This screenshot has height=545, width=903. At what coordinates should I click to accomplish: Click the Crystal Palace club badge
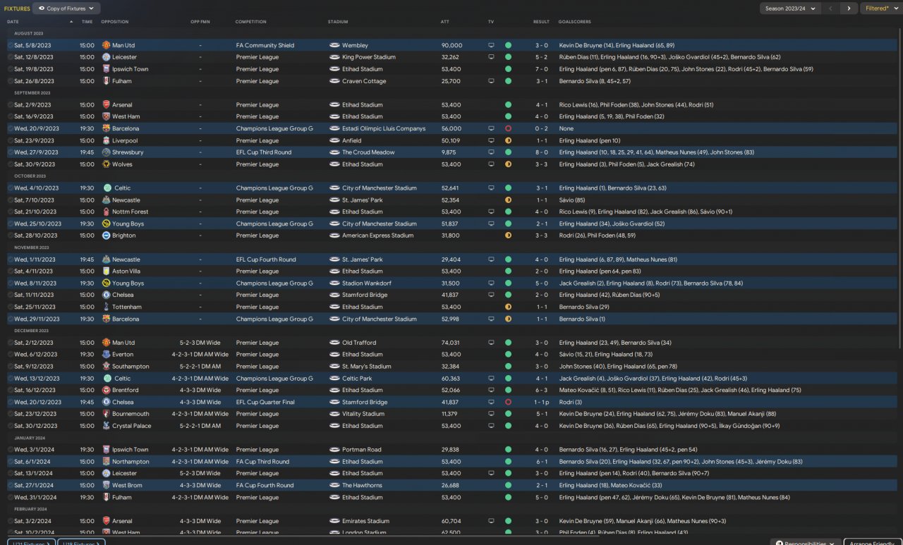pyautogui.click(x=107, y=426)
